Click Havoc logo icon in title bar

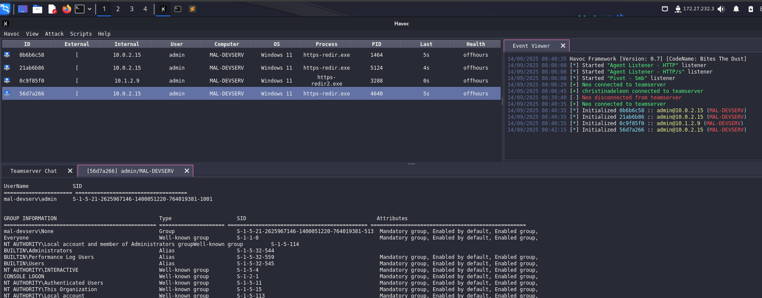click(6, 24)
